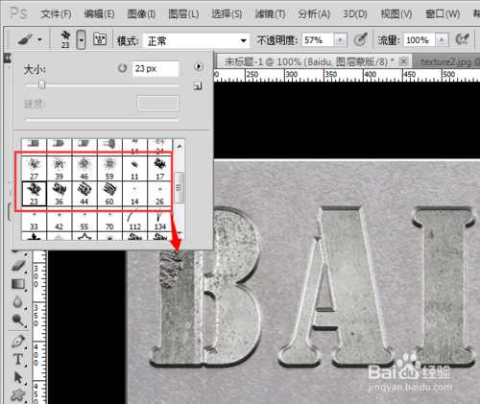The image size is (480, 404).
Task: Open the 文件(F) menu
Action: point(57,13)
